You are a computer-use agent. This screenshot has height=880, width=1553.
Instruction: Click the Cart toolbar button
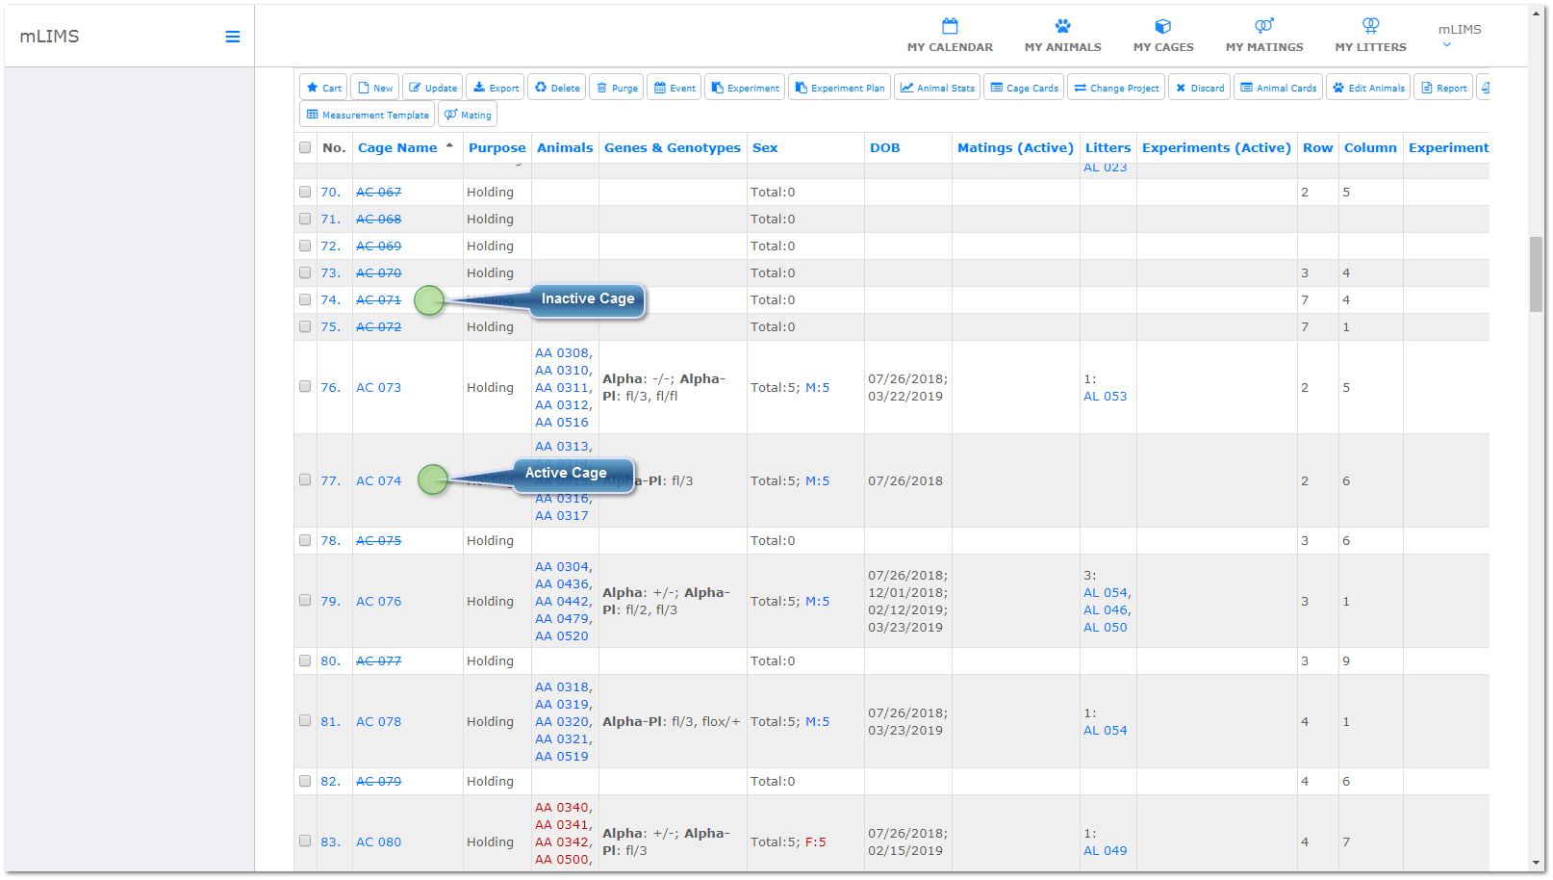[x=324, y=88]
